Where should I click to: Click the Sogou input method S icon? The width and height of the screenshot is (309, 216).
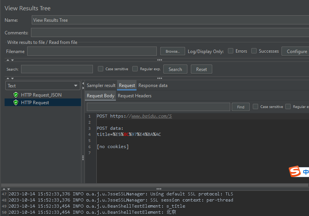click(x=294, y=171)
